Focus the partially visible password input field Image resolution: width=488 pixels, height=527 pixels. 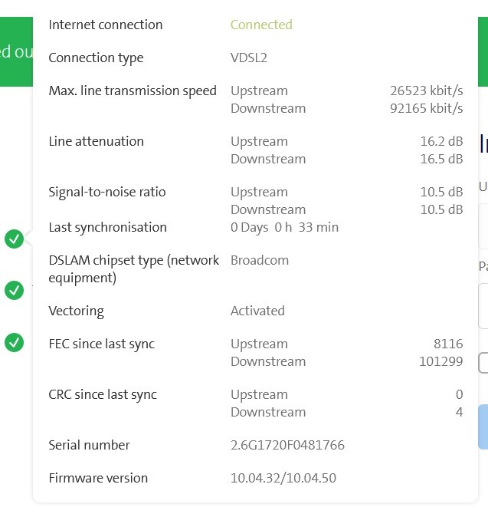point(483,306)
